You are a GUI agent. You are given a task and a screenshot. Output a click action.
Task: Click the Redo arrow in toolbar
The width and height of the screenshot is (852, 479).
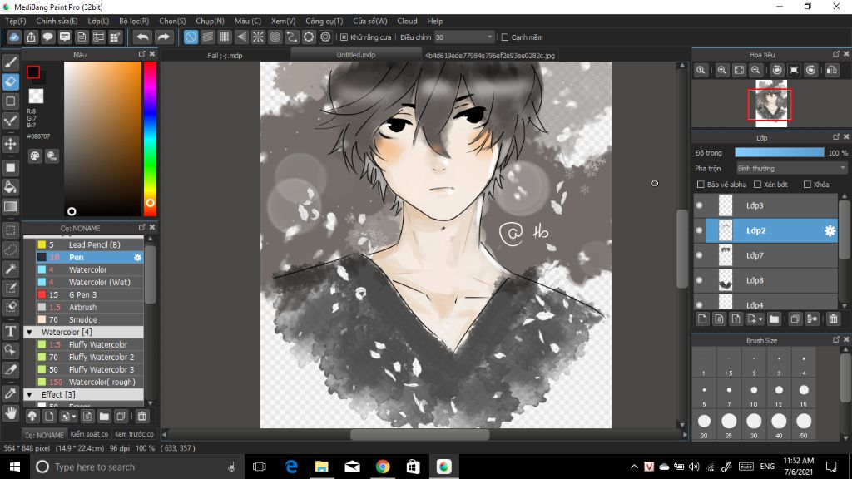click(163, 37)
